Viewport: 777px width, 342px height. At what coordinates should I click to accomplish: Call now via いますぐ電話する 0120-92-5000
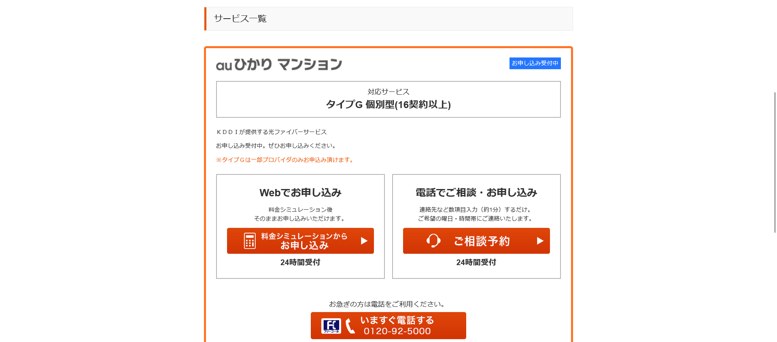point(388,325)
